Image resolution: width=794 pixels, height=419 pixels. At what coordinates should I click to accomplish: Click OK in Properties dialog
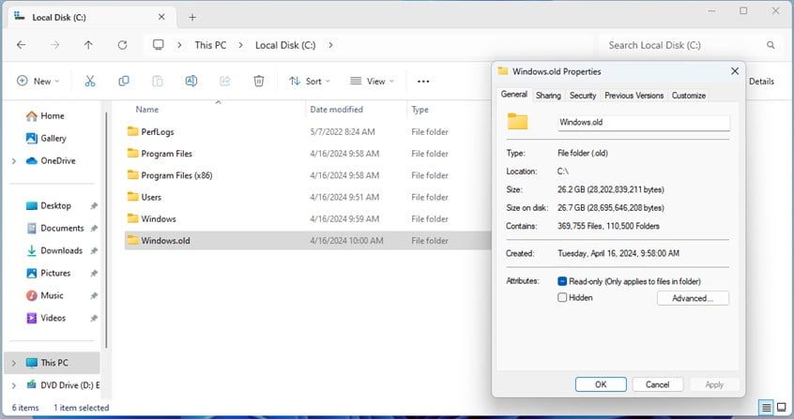click(601, 384)
